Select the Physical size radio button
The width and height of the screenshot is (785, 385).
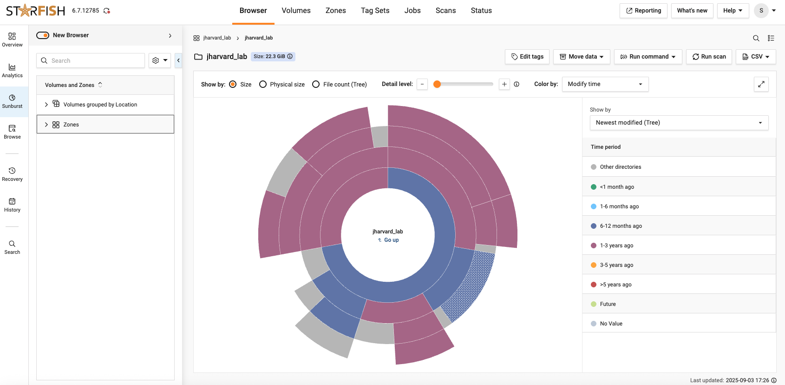pos(263,84)
